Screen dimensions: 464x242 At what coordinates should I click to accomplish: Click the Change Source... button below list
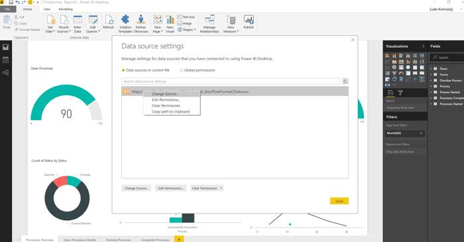point(136,188)
